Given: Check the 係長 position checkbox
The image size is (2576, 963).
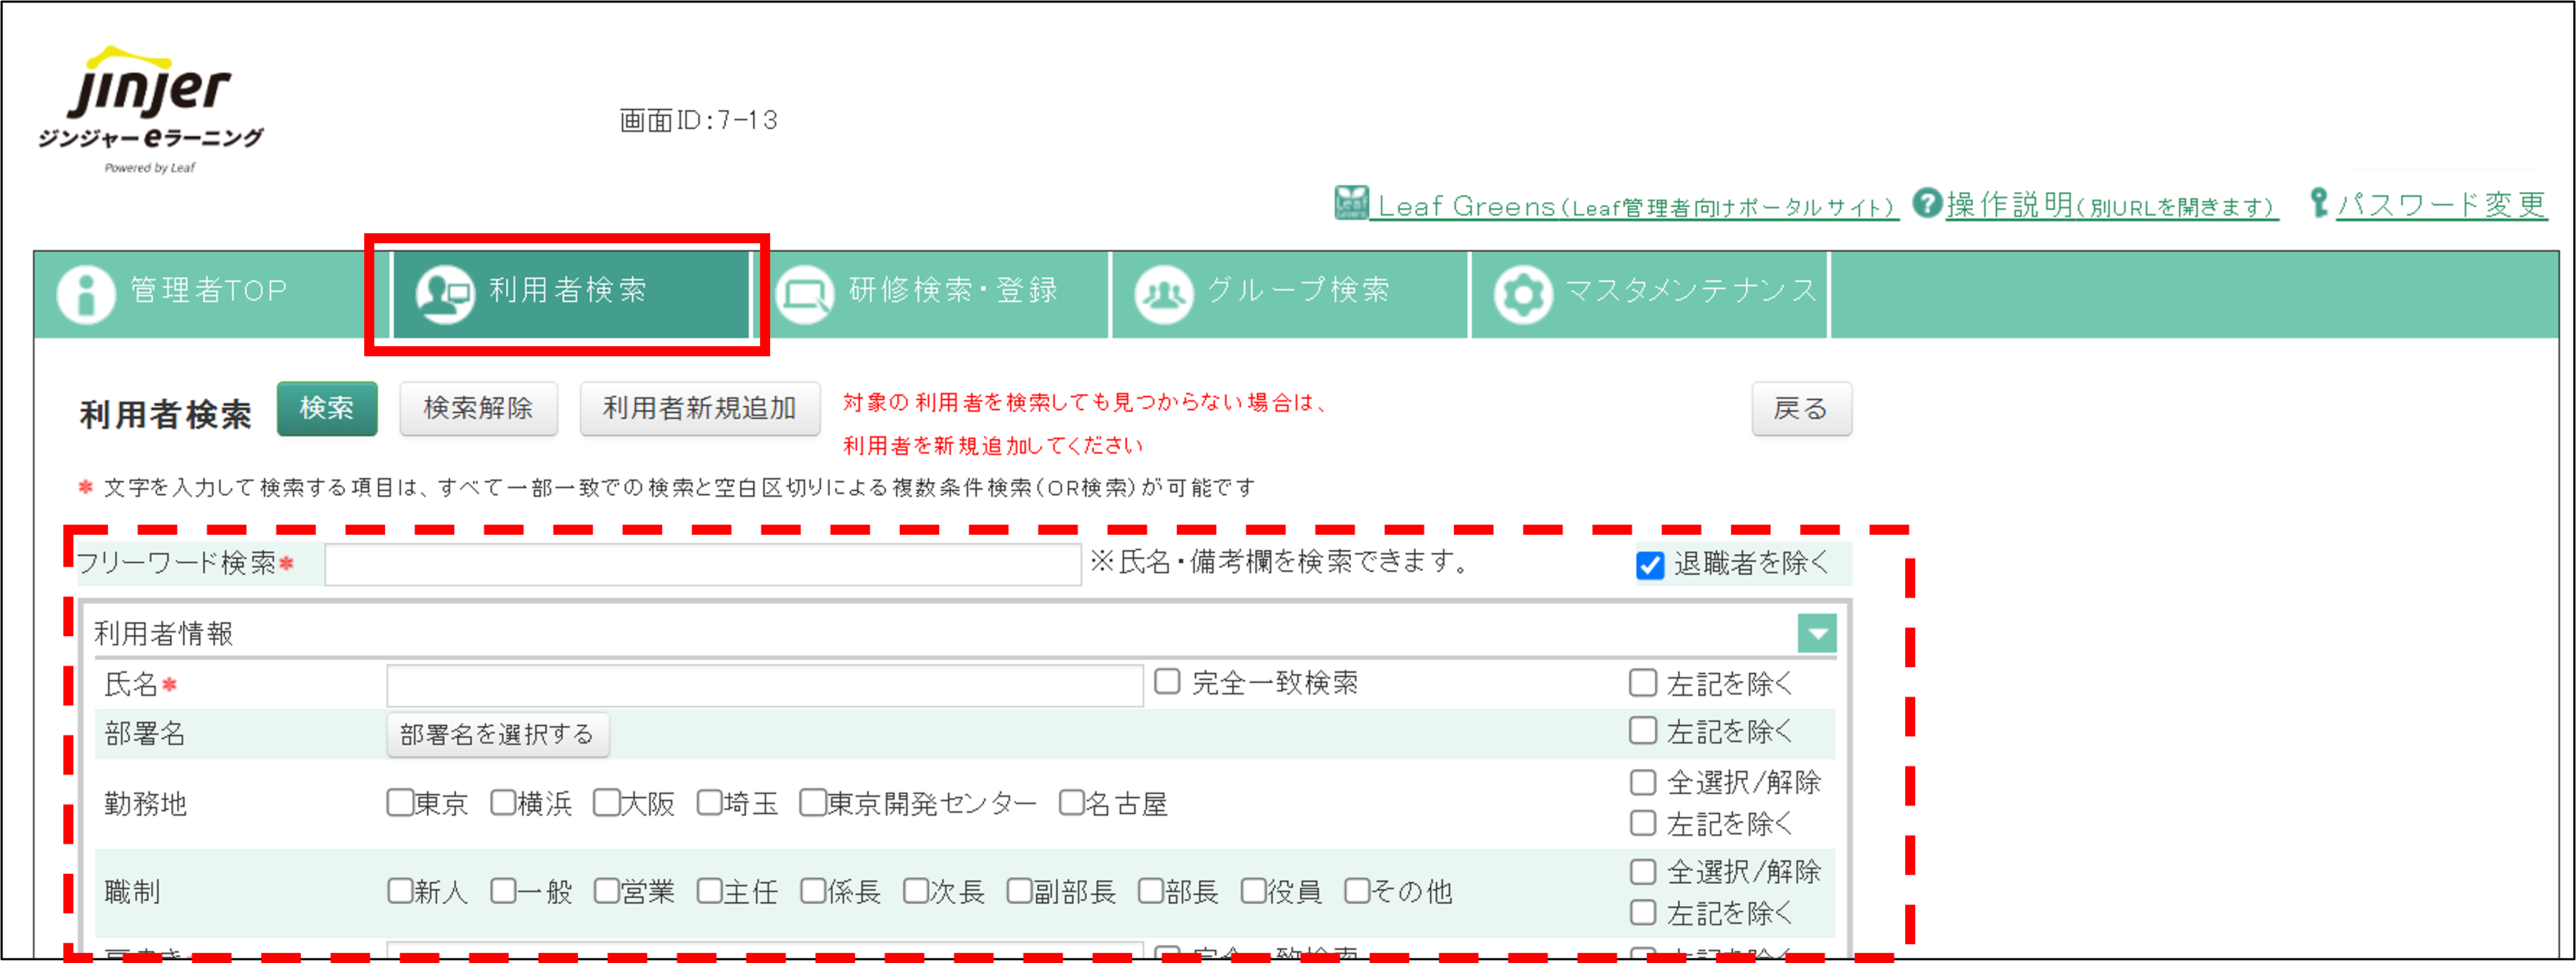Looking at the screenshot, I should pyautogui.click(x=813, y=890).
